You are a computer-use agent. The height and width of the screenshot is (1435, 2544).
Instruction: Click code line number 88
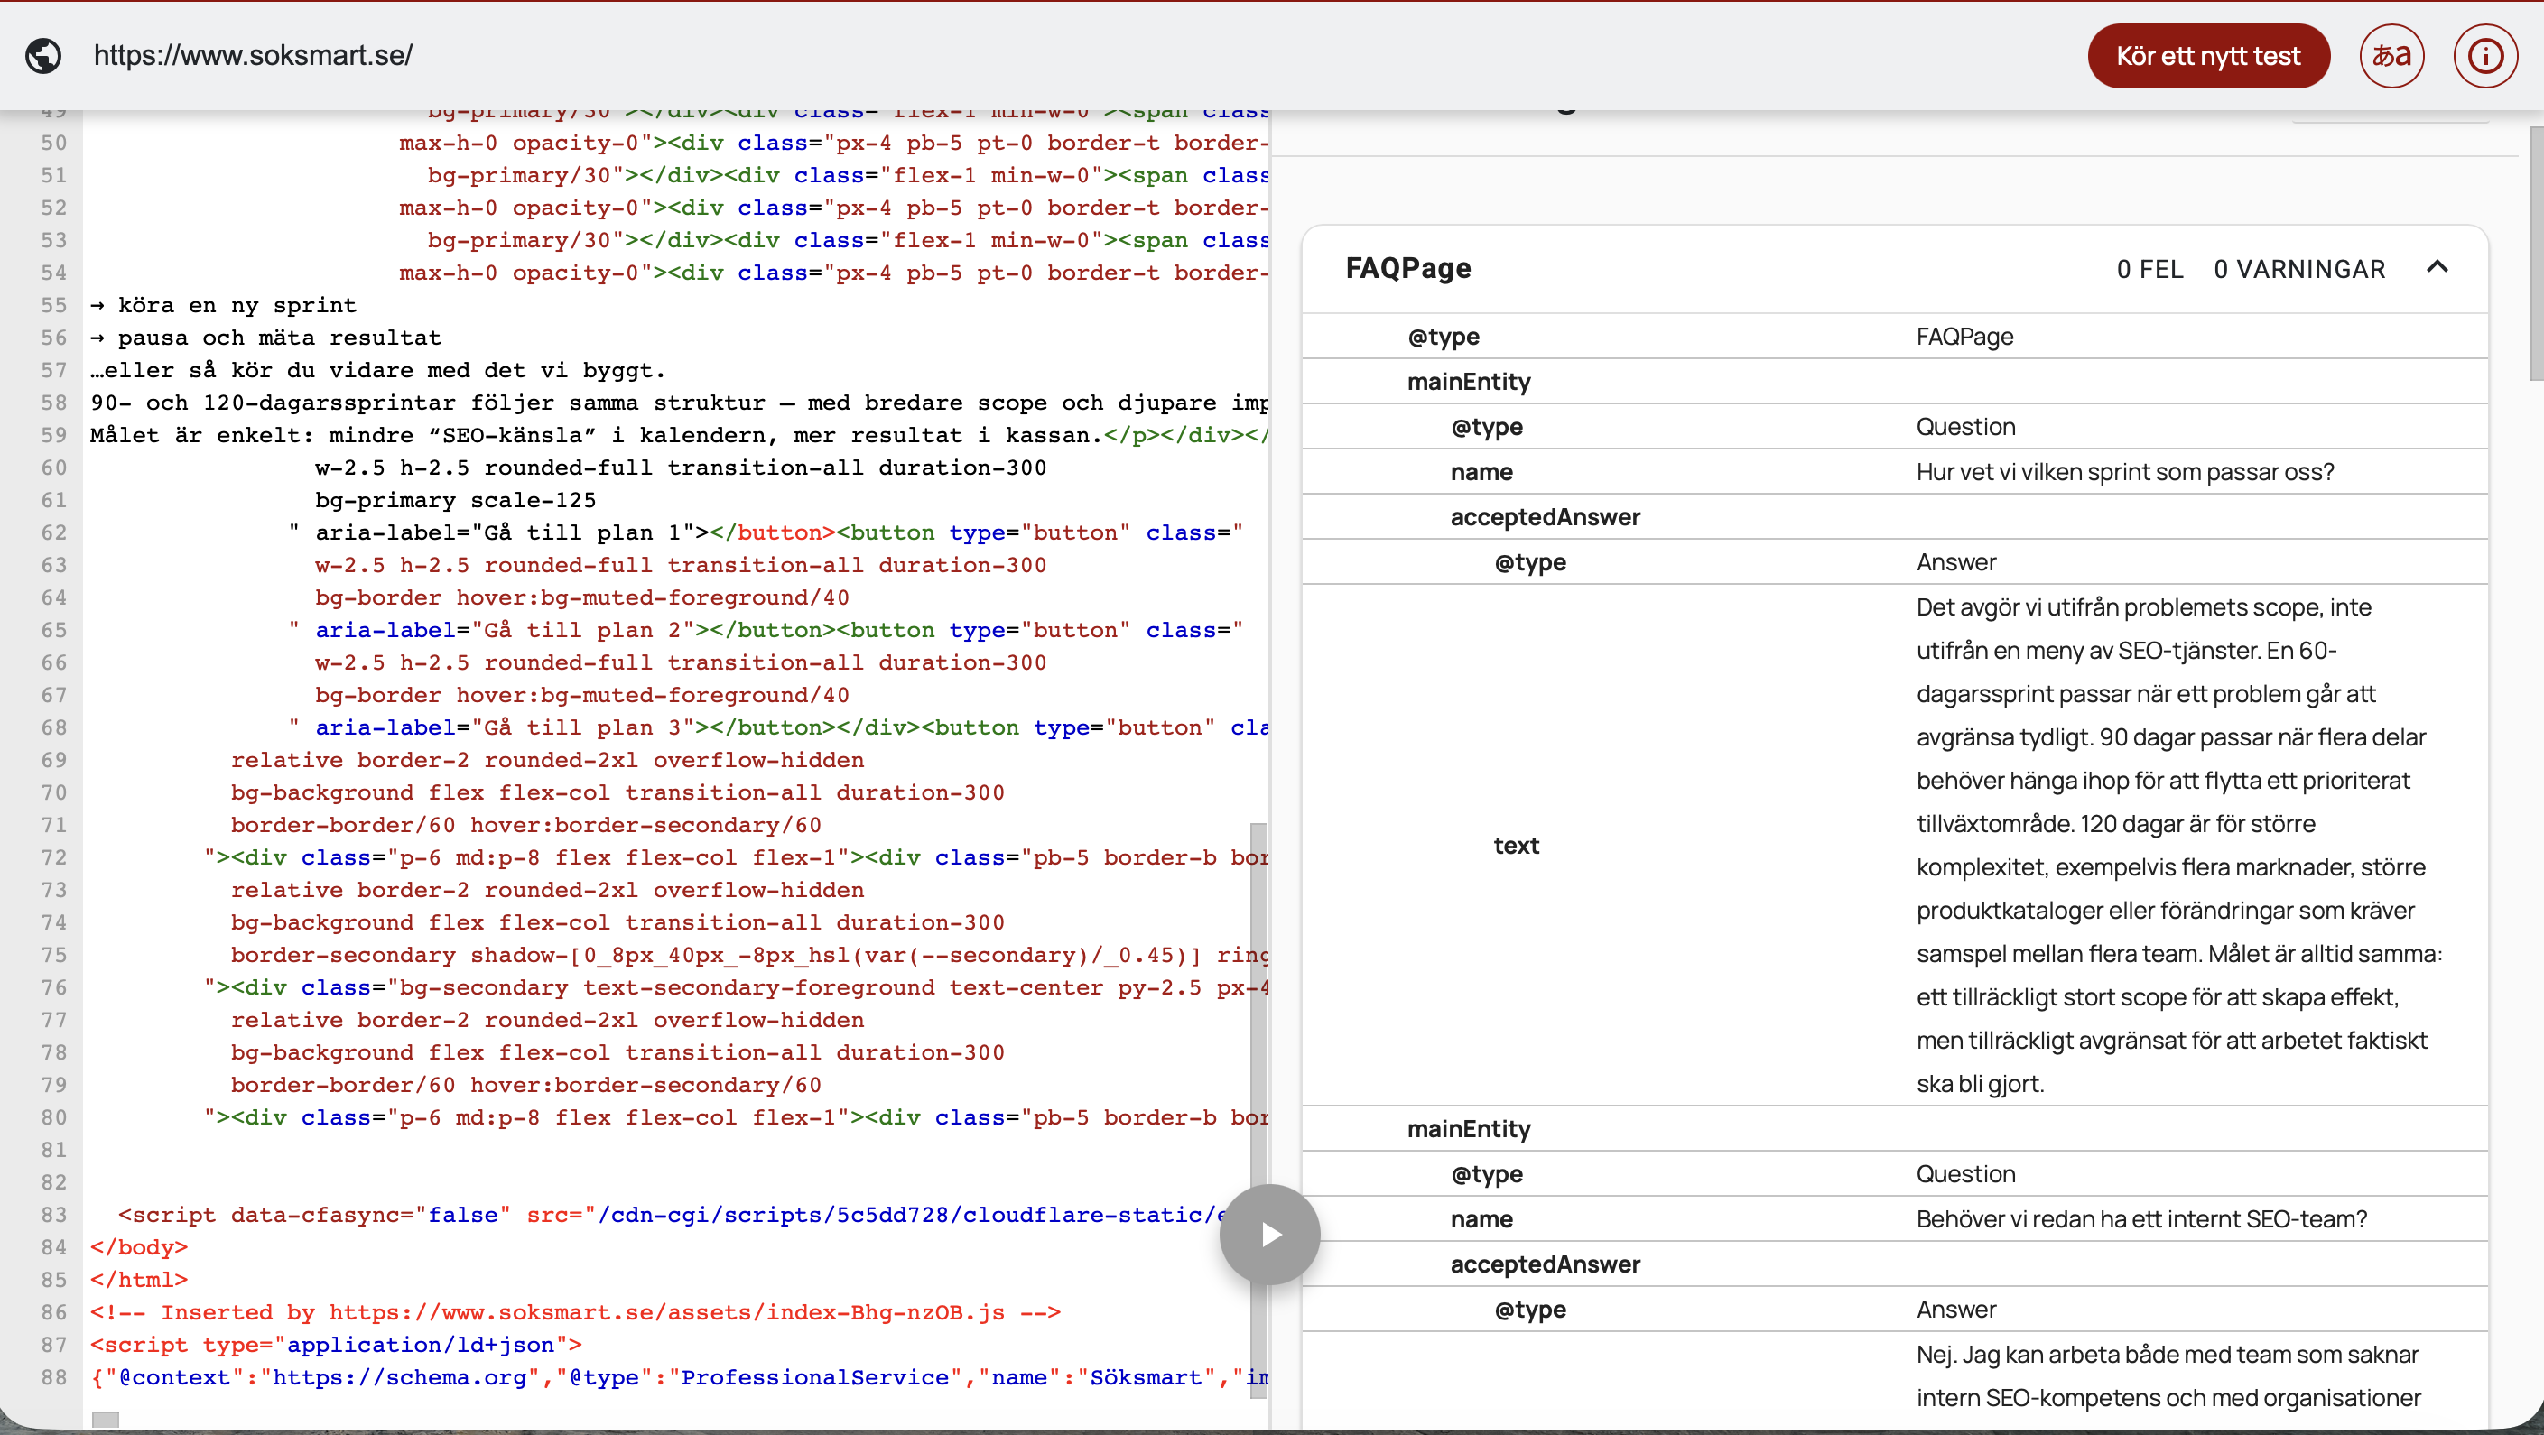click(54, 1376)
